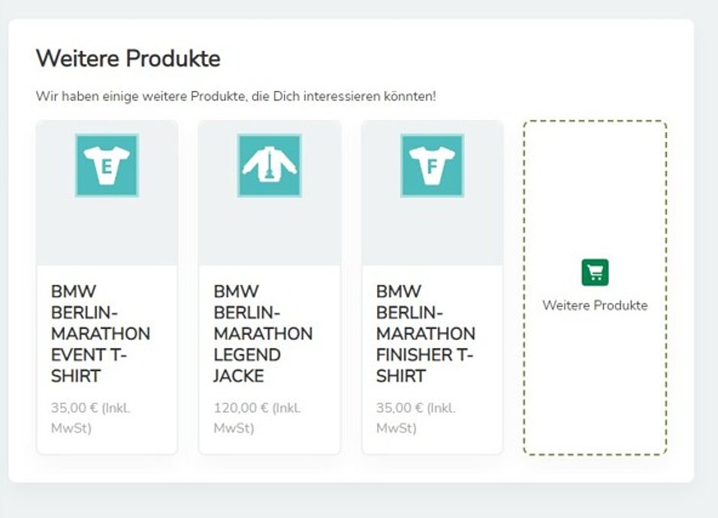Click the Legend Jacke jacket icon
The width and height of the screenshot is (718, 518).
click(269, 165)
